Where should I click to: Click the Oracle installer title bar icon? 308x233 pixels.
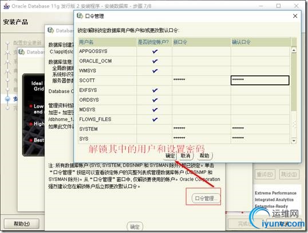click(7, 6)
